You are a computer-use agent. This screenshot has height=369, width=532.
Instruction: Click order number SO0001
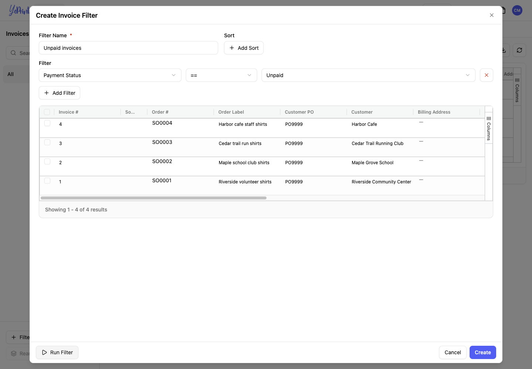[x=162, y=180]
